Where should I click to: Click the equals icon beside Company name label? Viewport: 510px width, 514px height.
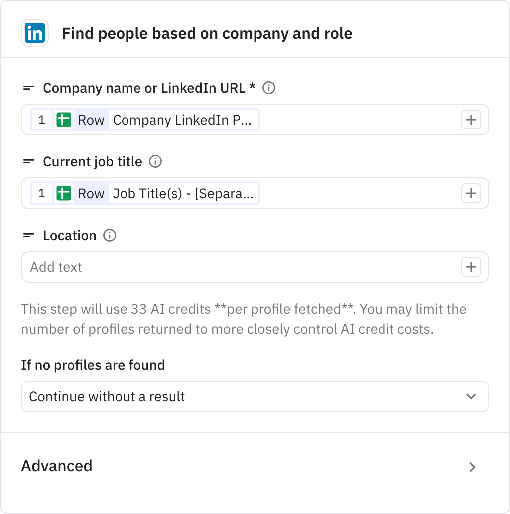pos(28,88)
